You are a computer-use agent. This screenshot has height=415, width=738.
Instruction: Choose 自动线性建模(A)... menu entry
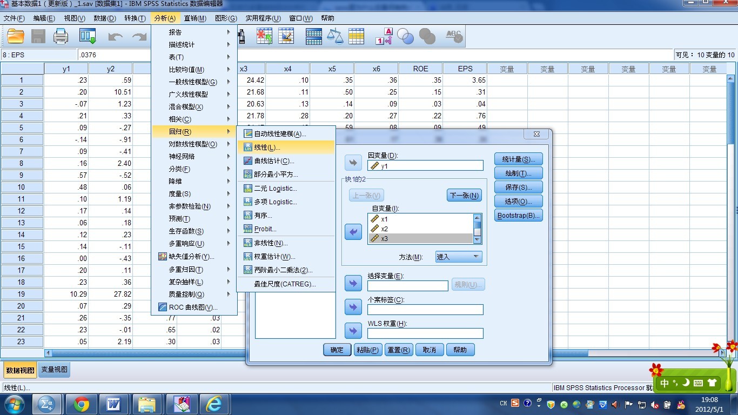pos(286,133)
